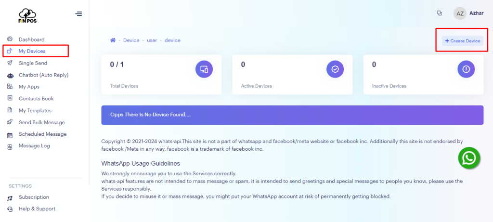This screenshot has height=222, width=493.
Task: Click the home icon in breadcrumb
Action: coord(113,40)
